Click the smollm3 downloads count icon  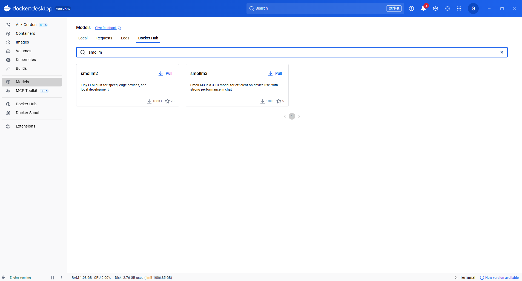263,101
